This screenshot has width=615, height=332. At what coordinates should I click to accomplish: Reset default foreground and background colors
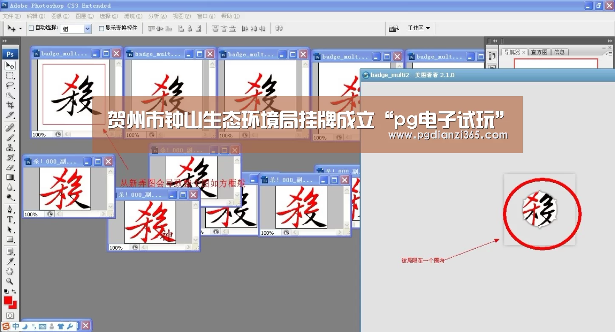6,291
